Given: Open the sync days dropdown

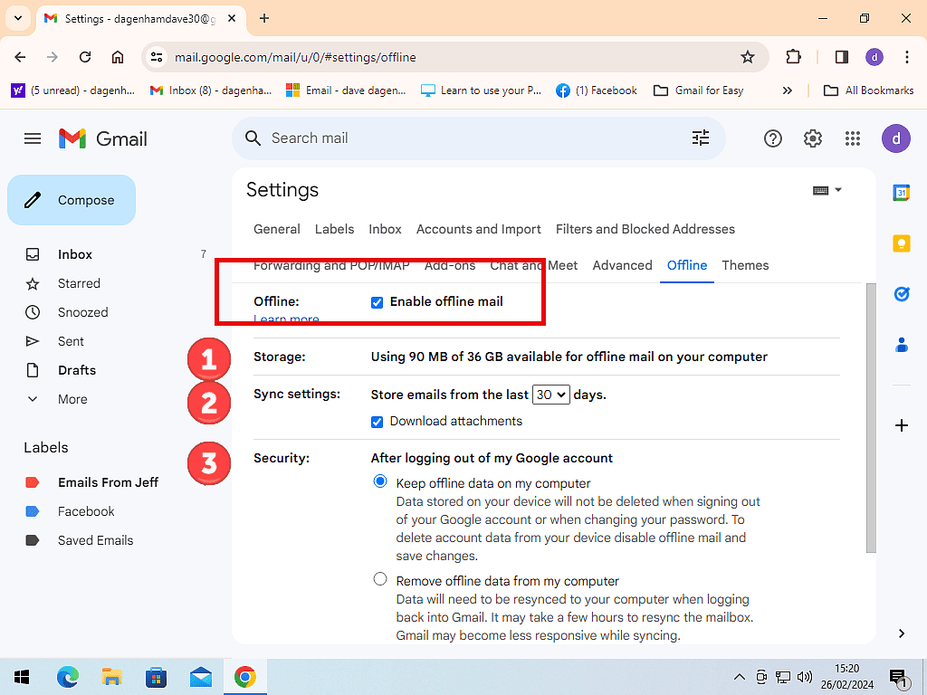Looking at the screenshot, I should click(550, 395).
